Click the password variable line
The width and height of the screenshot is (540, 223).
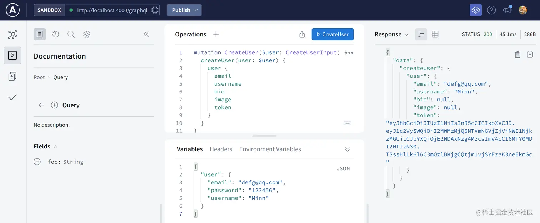[243, 190]
